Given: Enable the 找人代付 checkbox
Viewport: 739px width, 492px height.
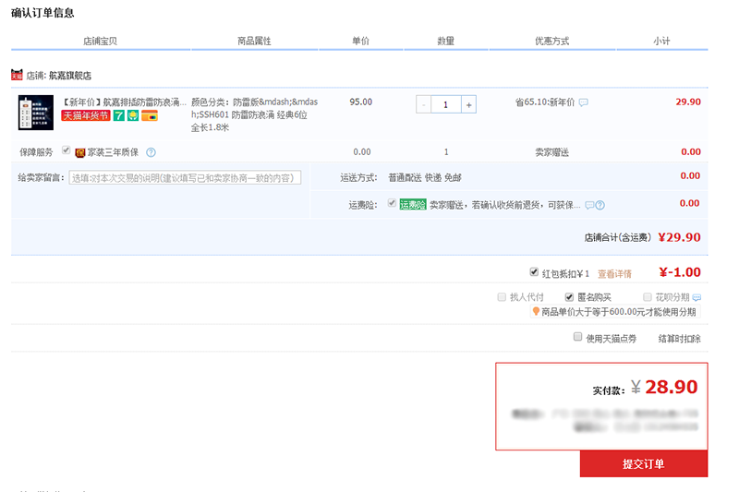Looking at the screenshot, I should click(x=502, y=296).
